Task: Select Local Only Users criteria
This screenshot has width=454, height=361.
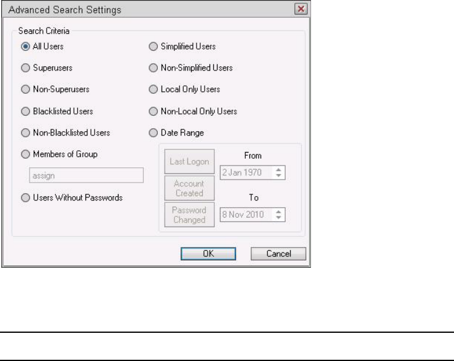Action: [154, 89]
